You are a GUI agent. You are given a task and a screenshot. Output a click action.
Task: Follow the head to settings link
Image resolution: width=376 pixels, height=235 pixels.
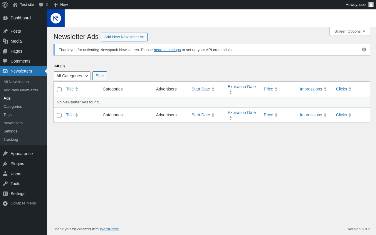[167, 50]
